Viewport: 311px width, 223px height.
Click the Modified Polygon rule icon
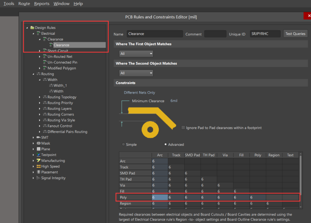pos(45,68)
